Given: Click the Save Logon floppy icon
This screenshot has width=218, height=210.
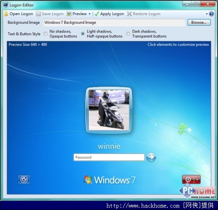Looking at the screenshot, I should (38, 14).
